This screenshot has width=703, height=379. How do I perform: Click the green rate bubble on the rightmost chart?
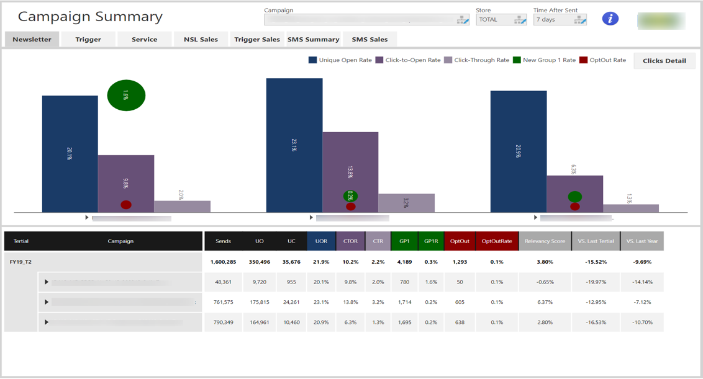tap(576, 195)
